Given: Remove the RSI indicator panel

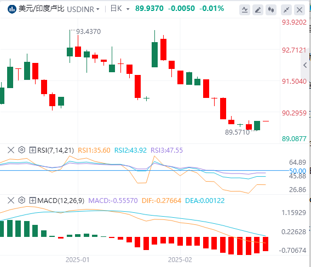Looking at the screenshot, I should pyautogui.click(x=11, y=150).
